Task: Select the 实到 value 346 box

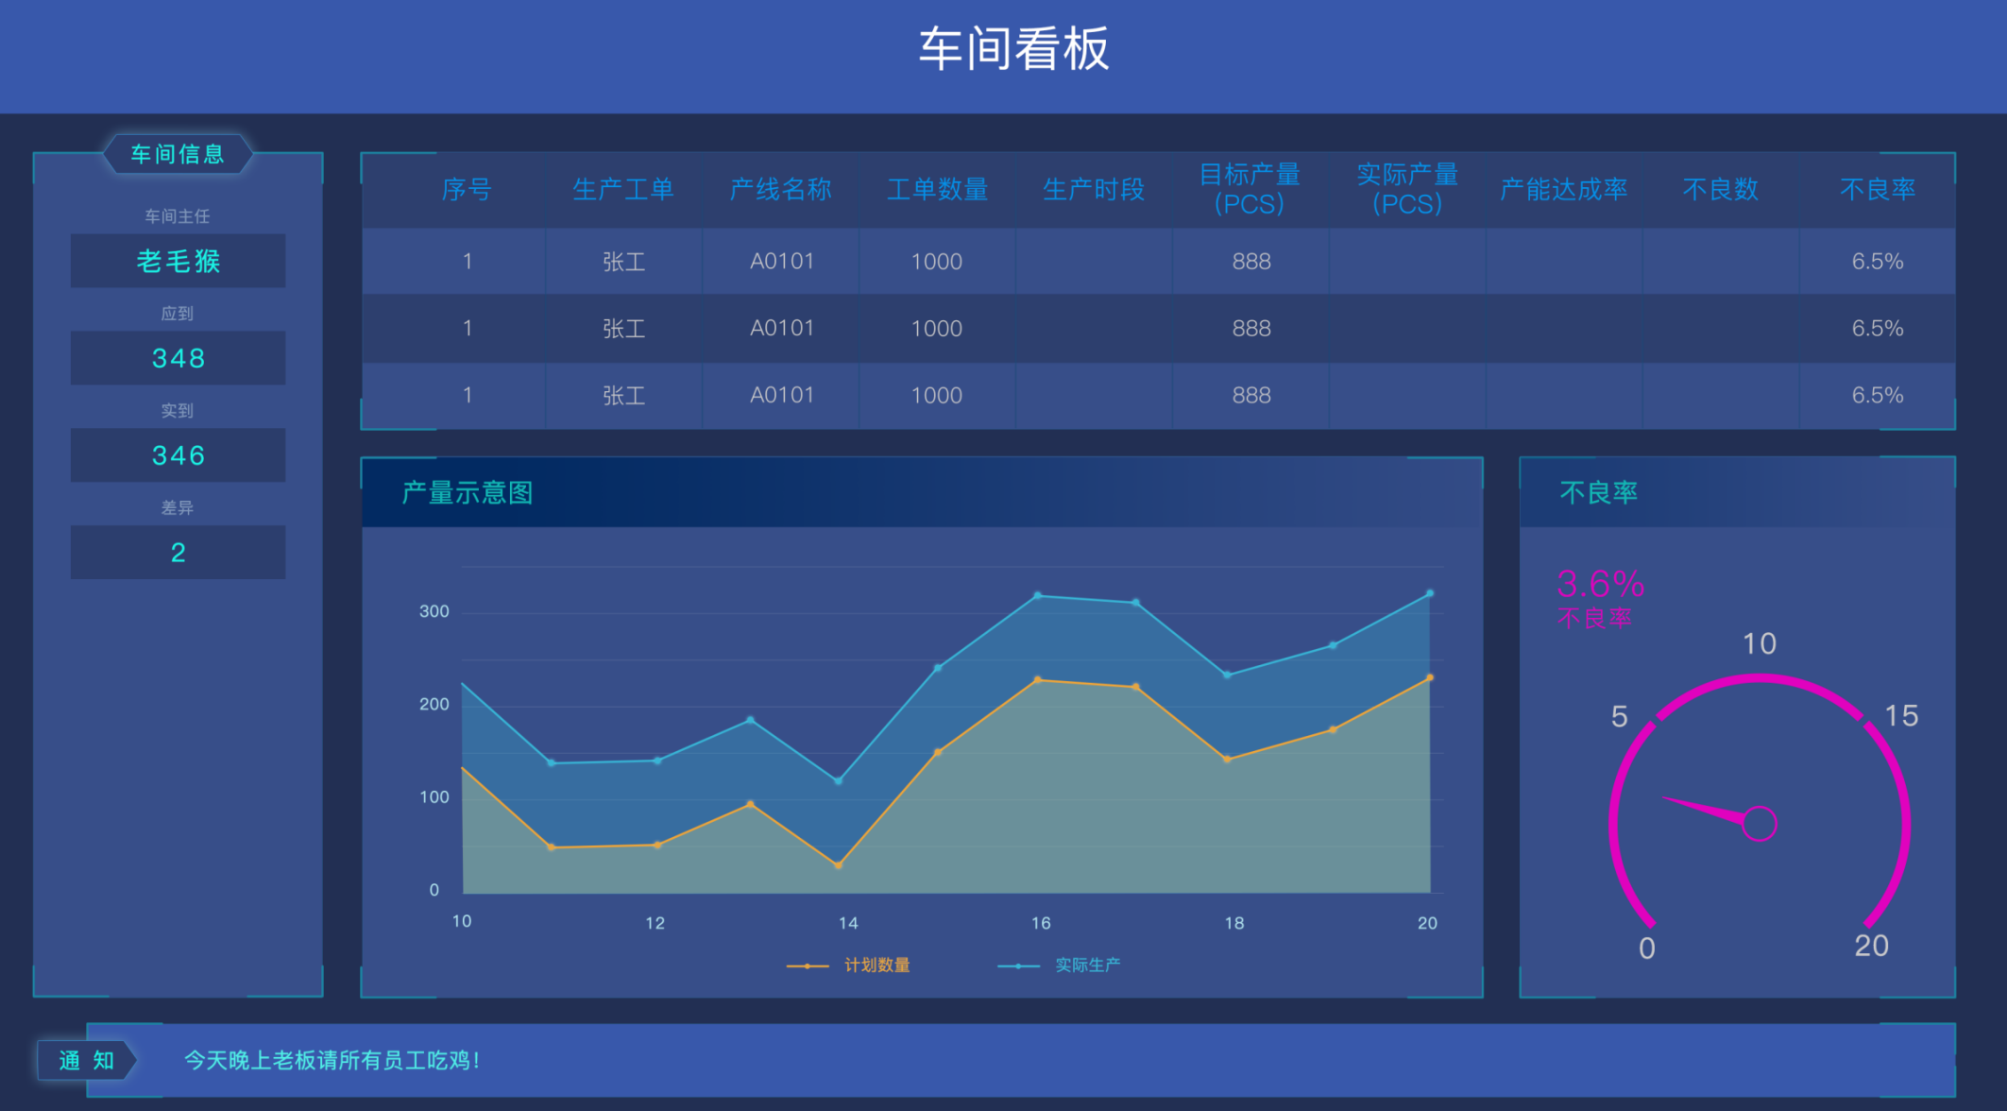Action: click(178, 455)
